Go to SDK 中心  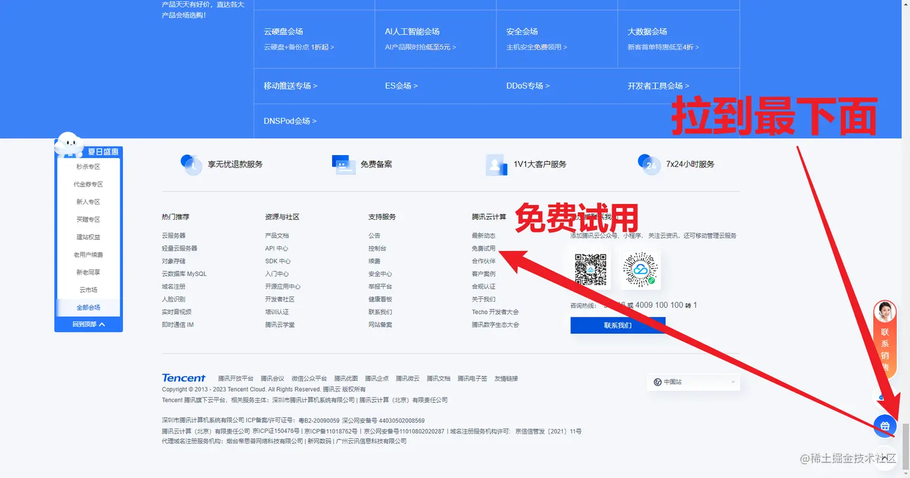277,261
